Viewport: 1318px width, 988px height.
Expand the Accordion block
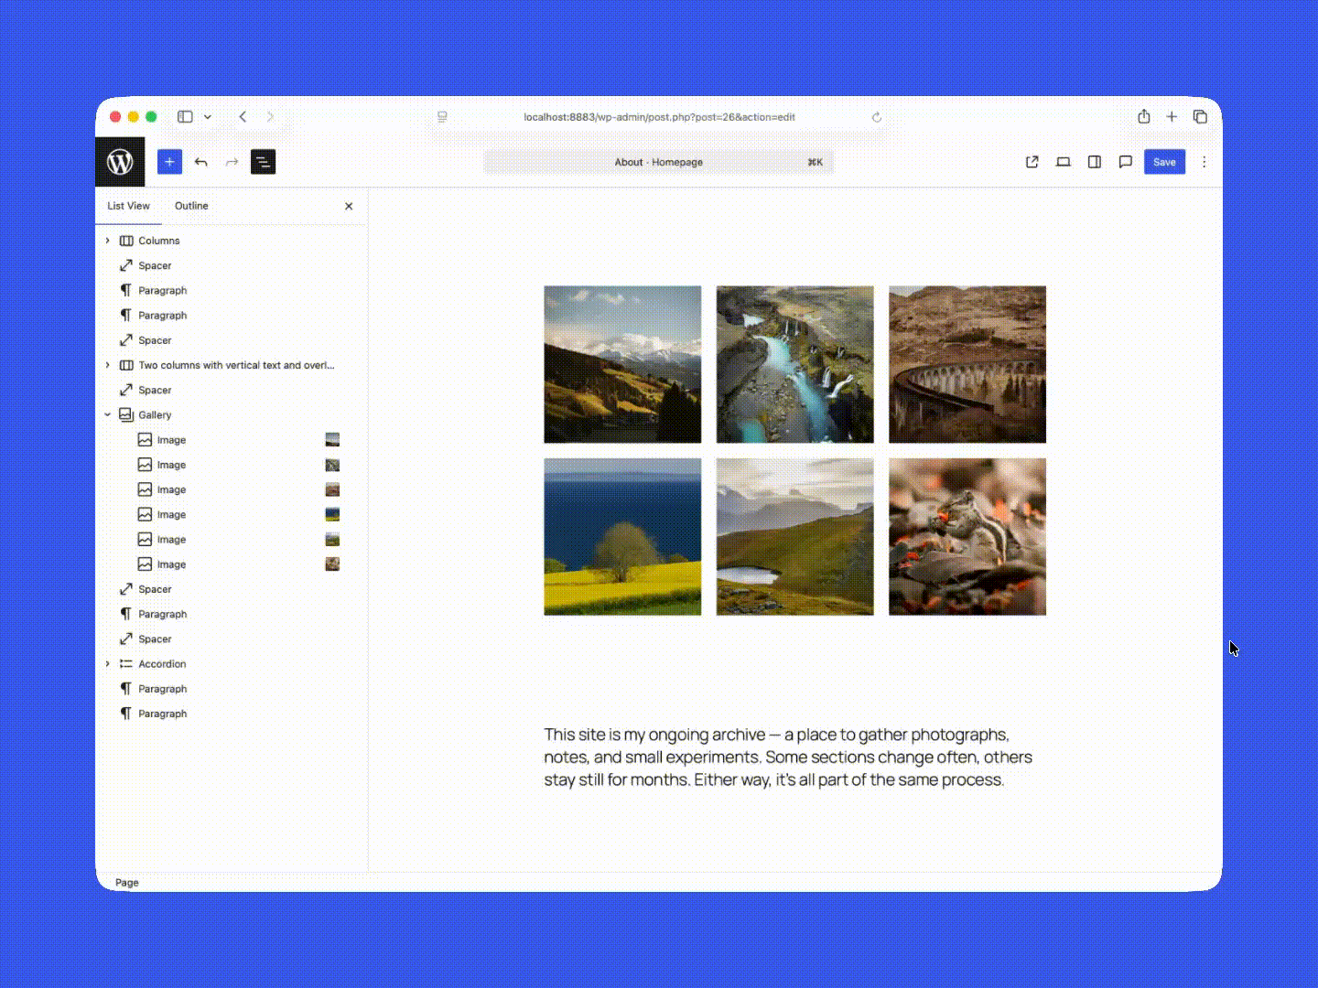point(107,663)
